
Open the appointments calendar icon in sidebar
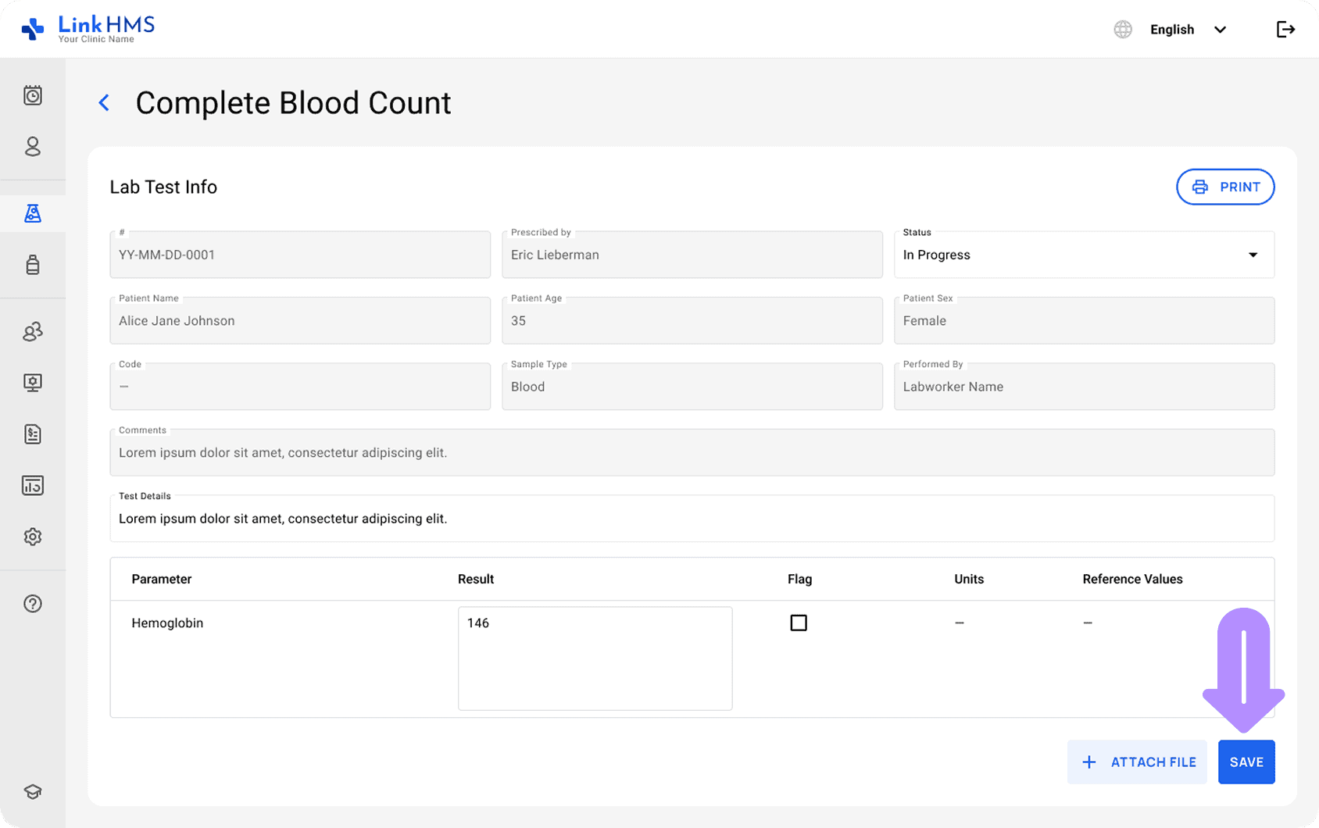[x=32, y=95]
